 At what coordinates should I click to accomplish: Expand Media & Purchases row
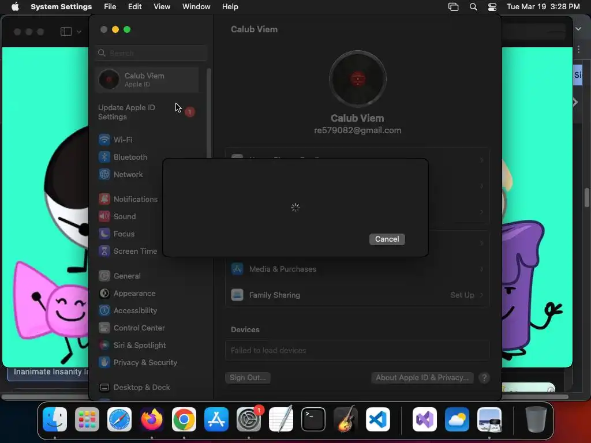click(357, 269)
